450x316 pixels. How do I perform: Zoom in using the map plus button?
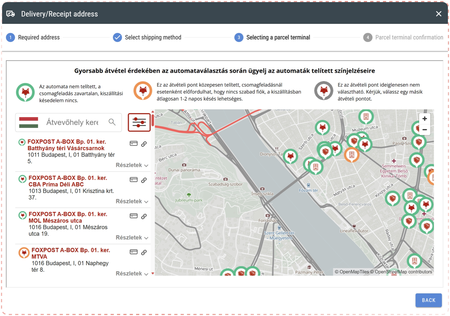click(424, 118)
